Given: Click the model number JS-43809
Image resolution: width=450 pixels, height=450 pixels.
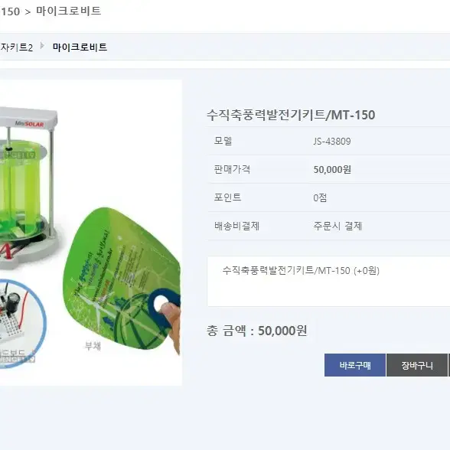Looking at the screenshot, I should (332, 141).
